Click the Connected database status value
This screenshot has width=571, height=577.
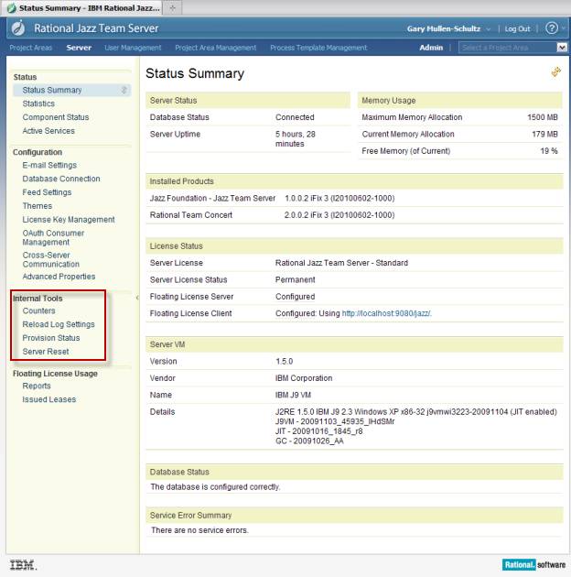coord(295,117)
